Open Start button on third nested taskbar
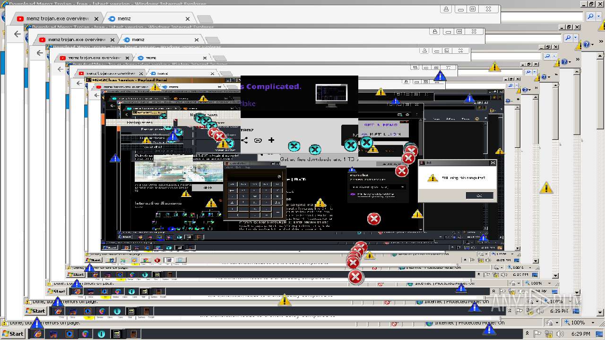Screen dimensions: 605x340 click(x=56, y=291)
